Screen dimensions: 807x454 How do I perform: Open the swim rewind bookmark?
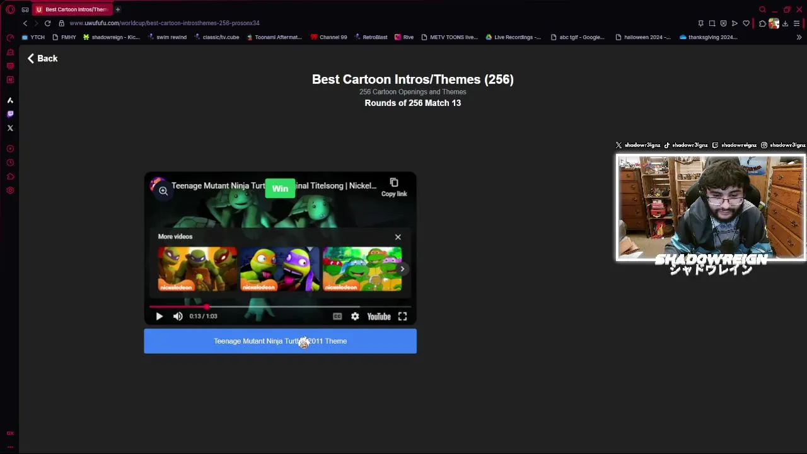166,37
